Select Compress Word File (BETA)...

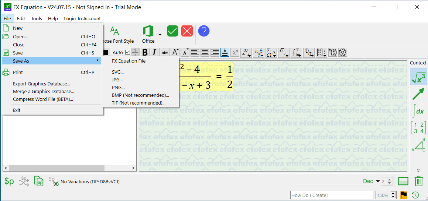tap(52, 99)
